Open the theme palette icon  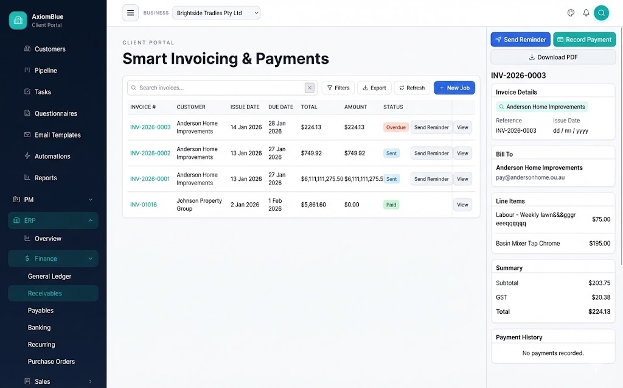571,12
